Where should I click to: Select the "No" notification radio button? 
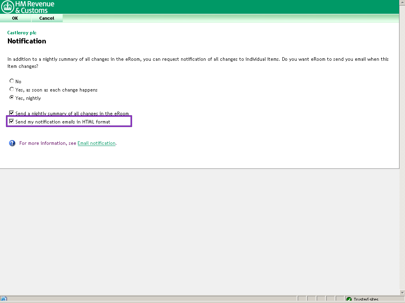[11, 81]
